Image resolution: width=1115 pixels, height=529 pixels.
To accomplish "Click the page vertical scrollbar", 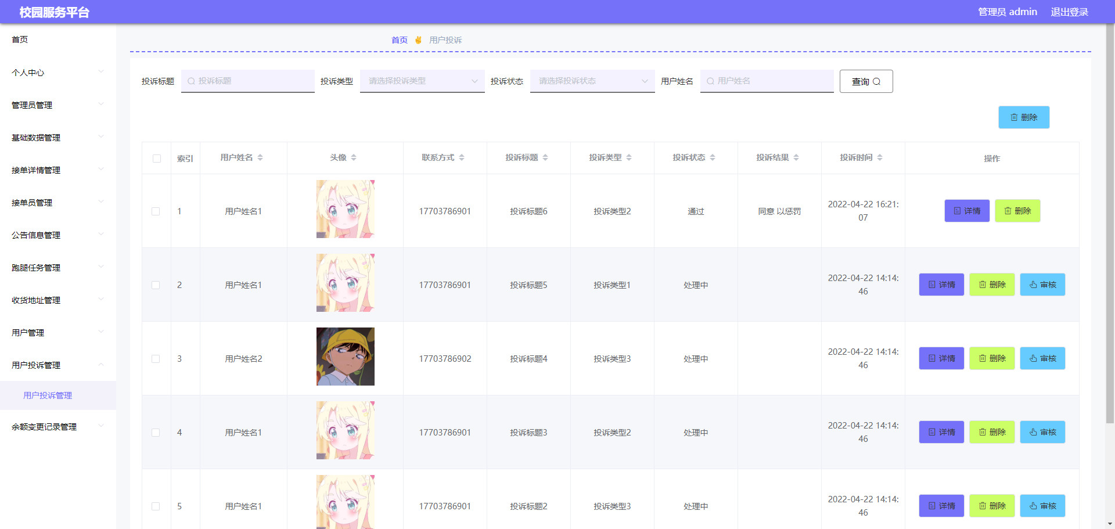I will click(x=1110, y=224).
